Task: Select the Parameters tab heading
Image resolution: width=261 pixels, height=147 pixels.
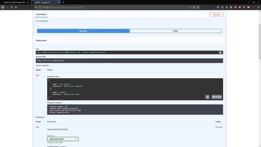Action: (41, 14)
